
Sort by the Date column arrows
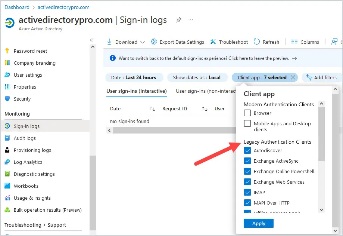[152, 109]
